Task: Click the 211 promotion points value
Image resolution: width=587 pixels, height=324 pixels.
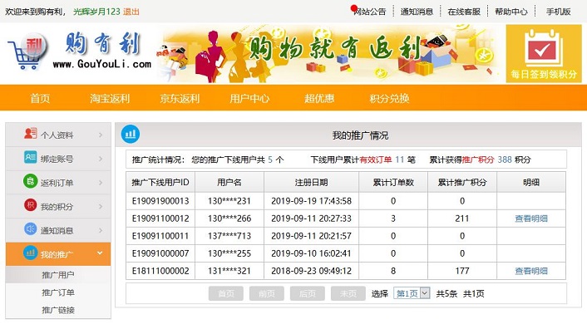Action: tap(462, 218)
